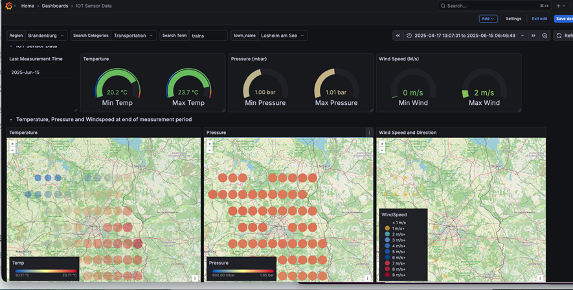This screenshot has height=290, width=573.
Task: Click Wind Speed map attribution info icon
Action: click(x=540, y=278)
